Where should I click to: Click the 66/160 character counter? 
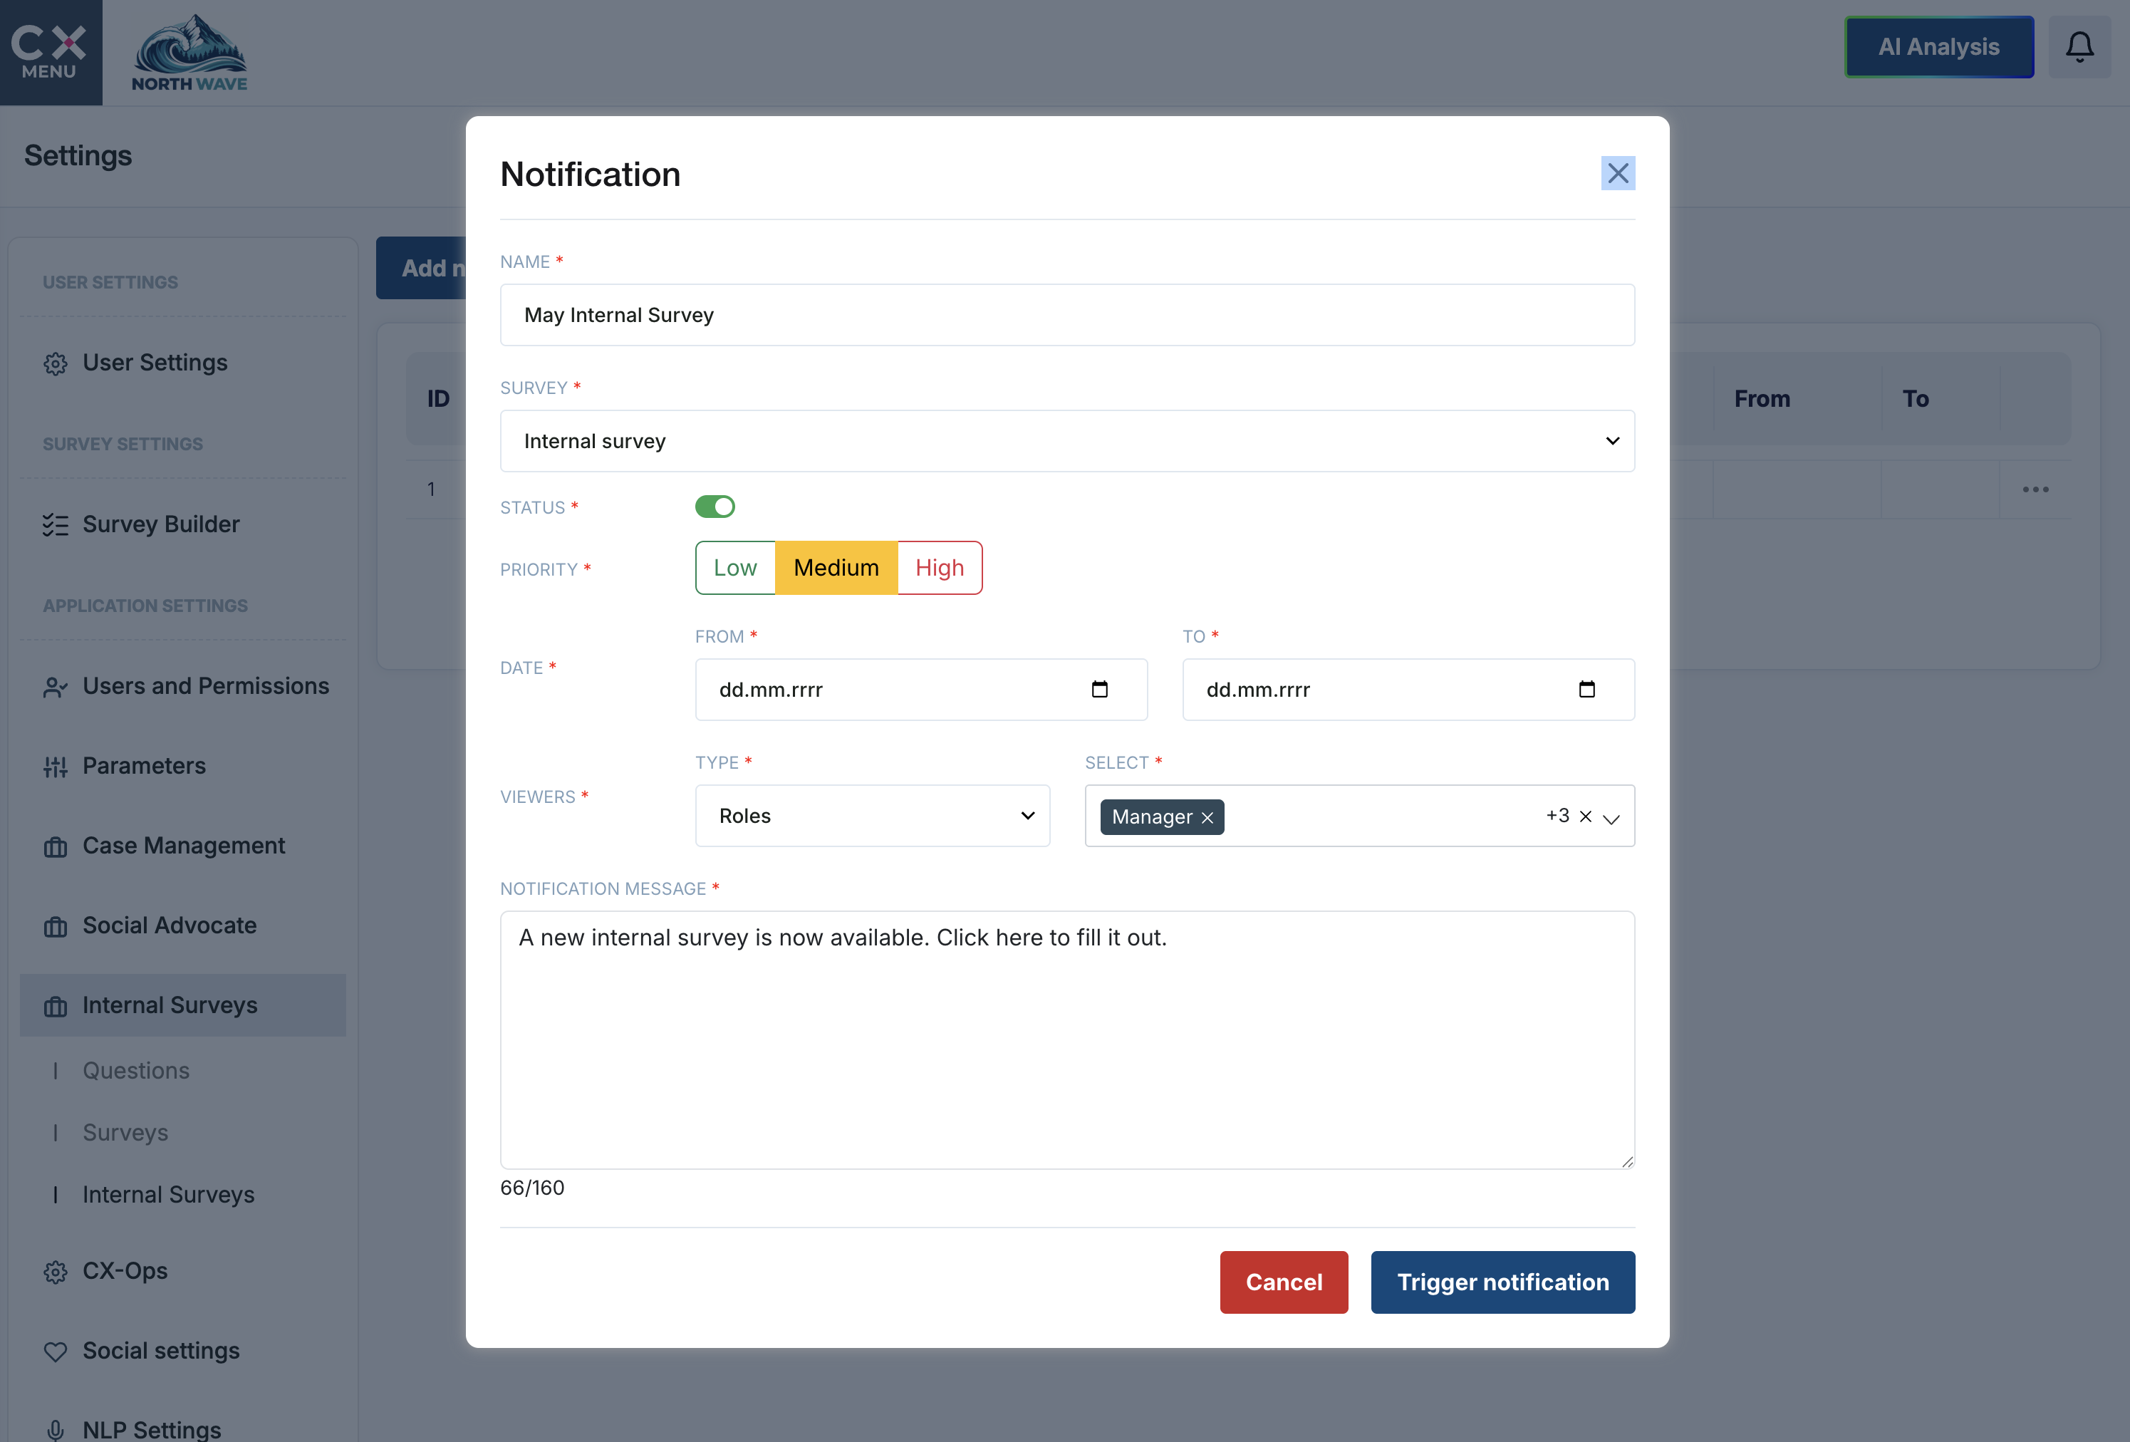[533, 1188]
